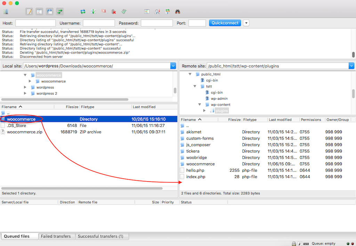
Task: Click the file icon beside .DS_Store
Action: [x=3, y=125]
